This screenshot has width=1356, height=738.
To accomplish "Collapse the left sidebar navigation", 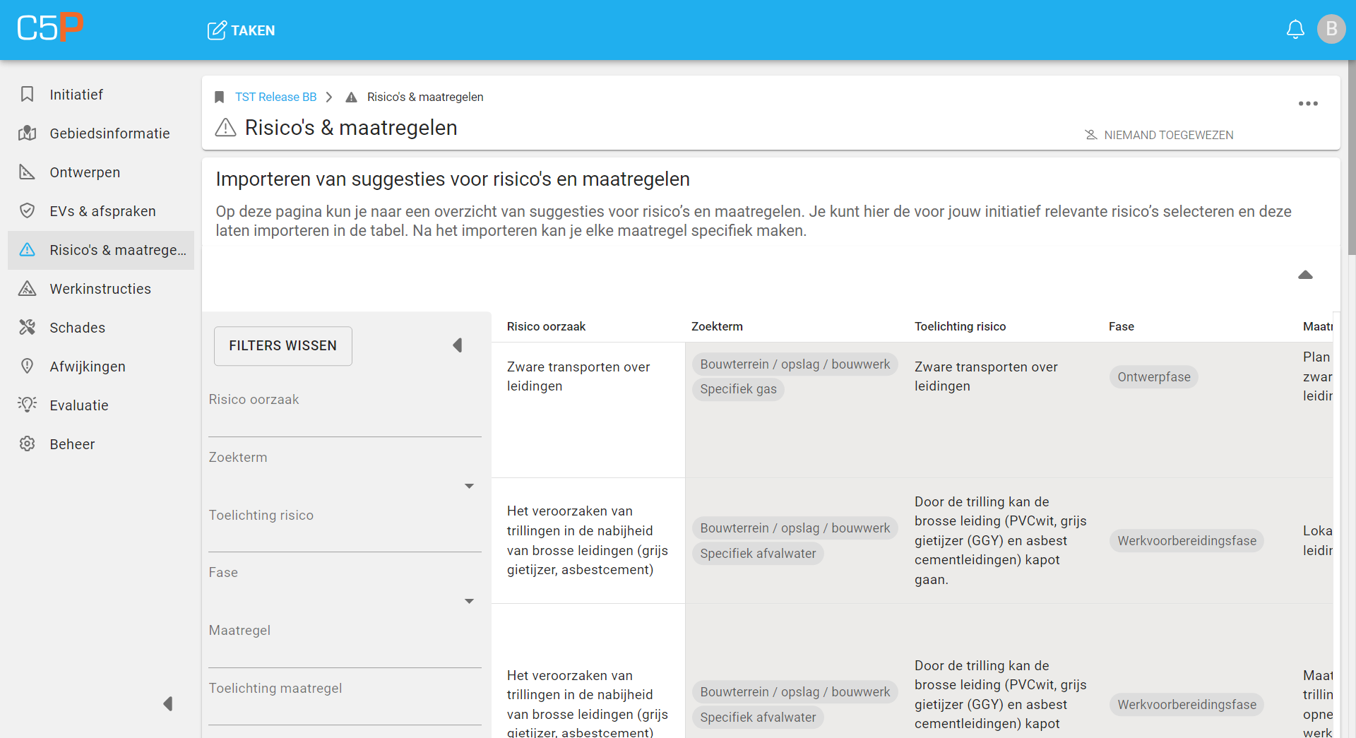I will point(168,703).
